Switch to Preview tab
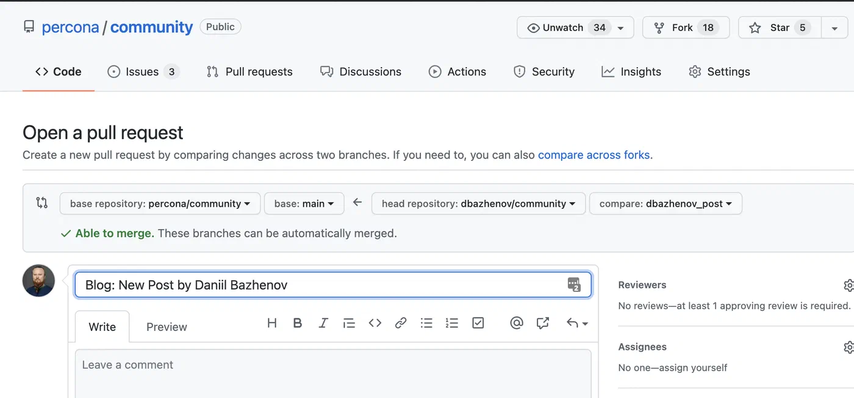This screenshot has width=854, height=398. (x=167, y=327)
